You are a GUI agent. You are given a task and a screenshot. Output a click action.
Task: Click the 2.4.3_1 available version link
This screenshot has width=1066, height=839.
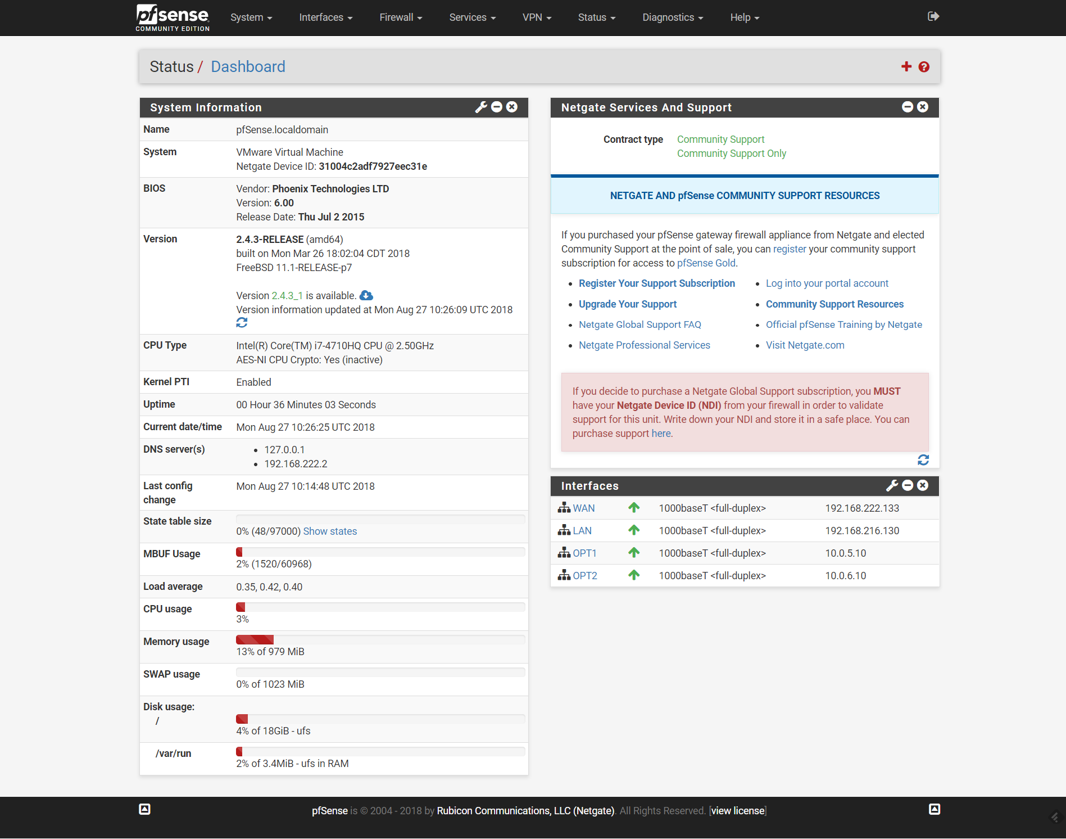[x=287, y=296]
